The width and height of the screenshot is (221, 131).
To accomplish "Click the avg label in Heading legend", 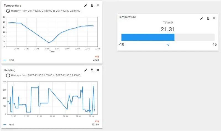I will pyautogui.click(x=97, y=121).
